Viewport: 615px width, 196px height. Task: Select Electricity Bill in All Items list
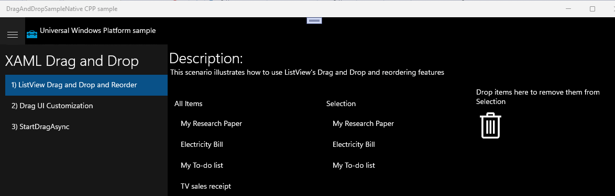point(202,144)
